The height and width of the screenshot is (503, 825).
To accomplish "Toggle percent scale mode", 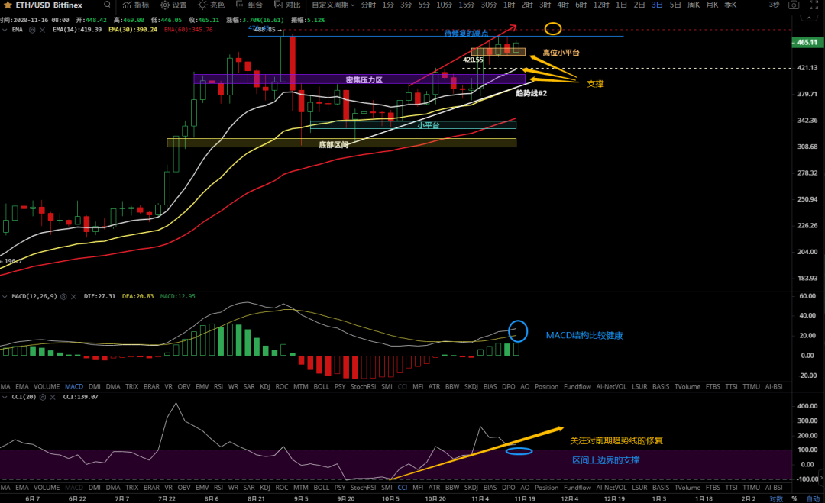I will (x=794, y=498).
